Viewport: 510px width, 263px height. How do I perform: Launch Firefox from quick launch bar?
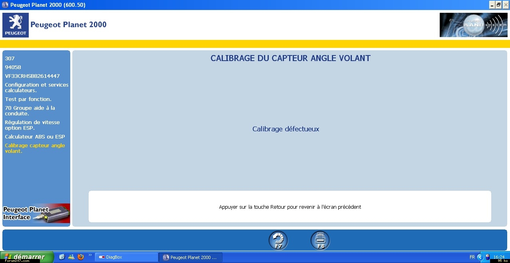81,257
